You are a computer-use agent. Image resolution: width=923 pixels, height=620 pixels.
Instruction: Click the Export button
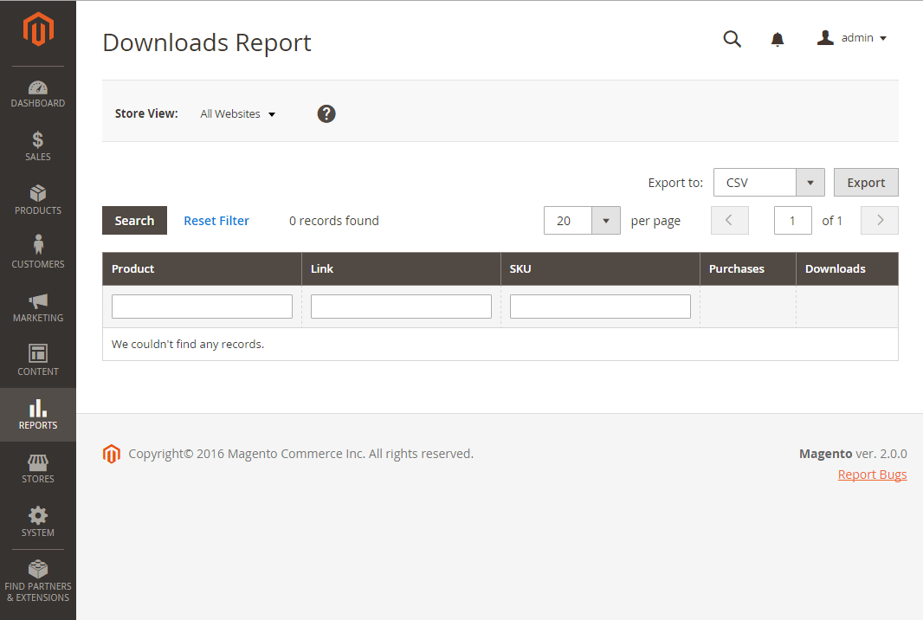(x=865, y=183)
